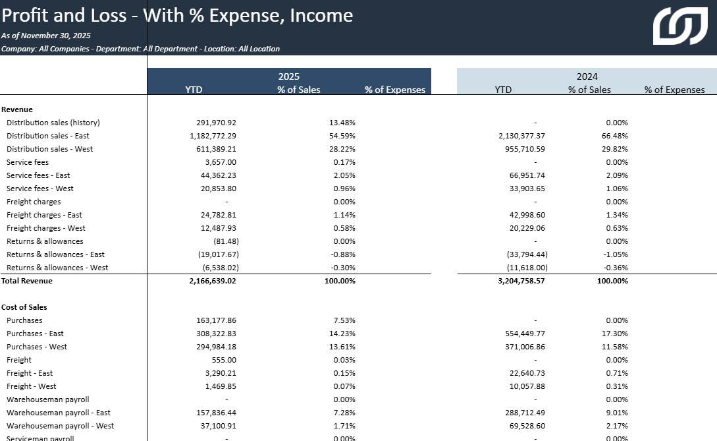Click the '% of Sales' header under 2024
The image size is (717, 441).
click(589, 90)
